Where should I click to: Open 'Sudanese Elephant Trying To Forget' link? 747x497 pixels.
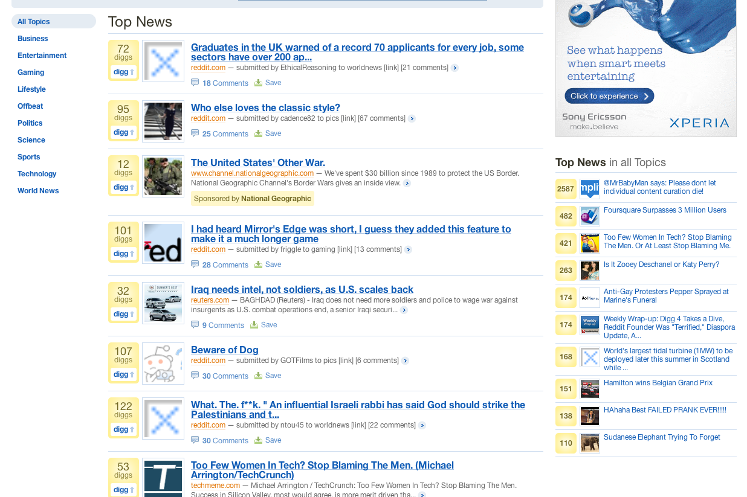click(662, 437)
